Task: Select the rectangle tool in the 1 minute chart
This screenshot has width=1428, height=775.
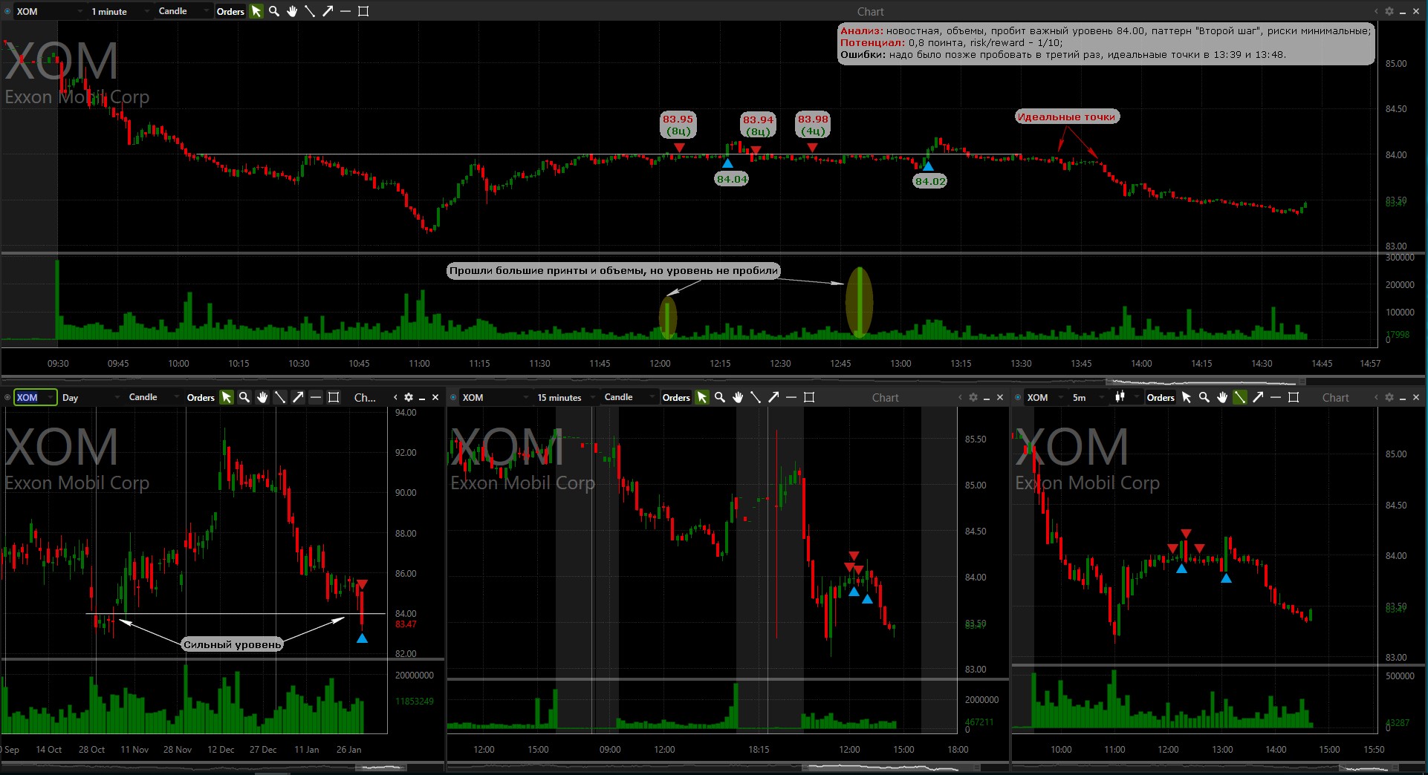Action: (363, 11)
